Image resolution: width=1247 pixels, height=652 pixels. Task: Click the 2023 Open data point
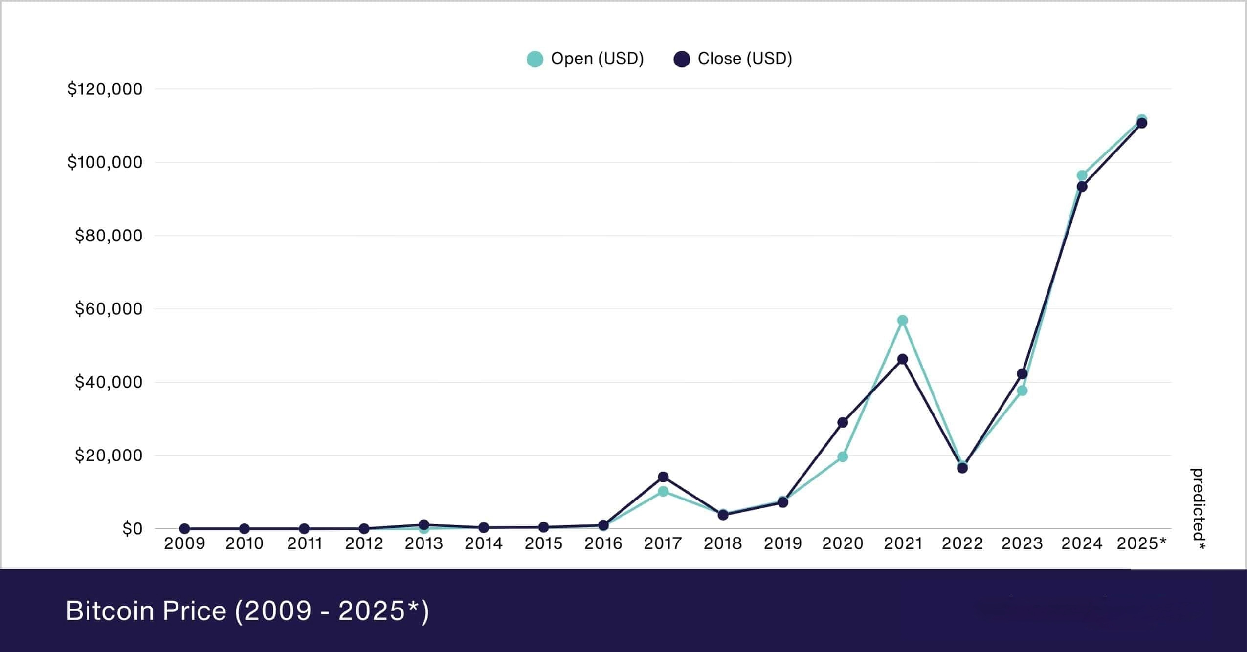(x=1022, y=391)
